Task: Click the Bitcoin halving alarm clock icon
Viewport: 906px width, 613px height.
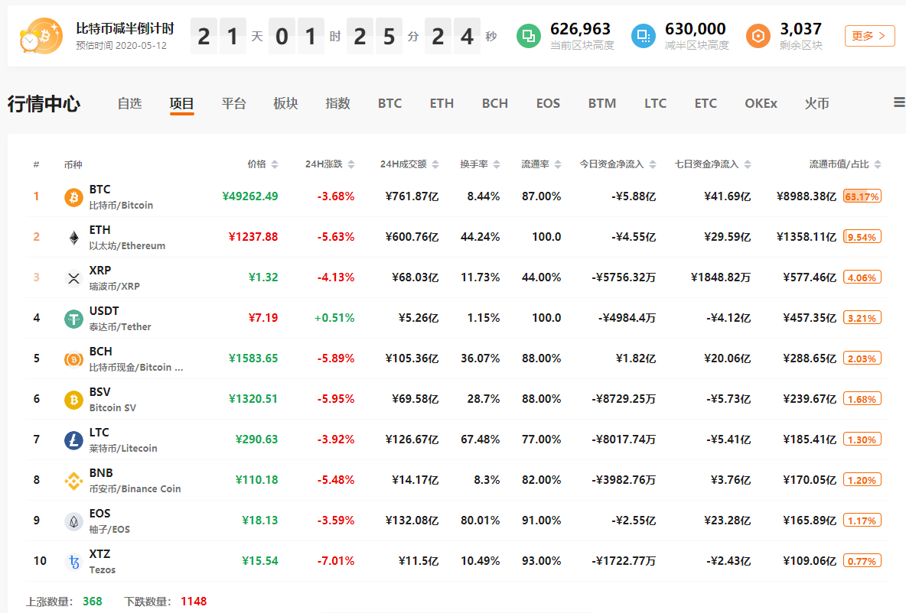Action: click(41, 36)
